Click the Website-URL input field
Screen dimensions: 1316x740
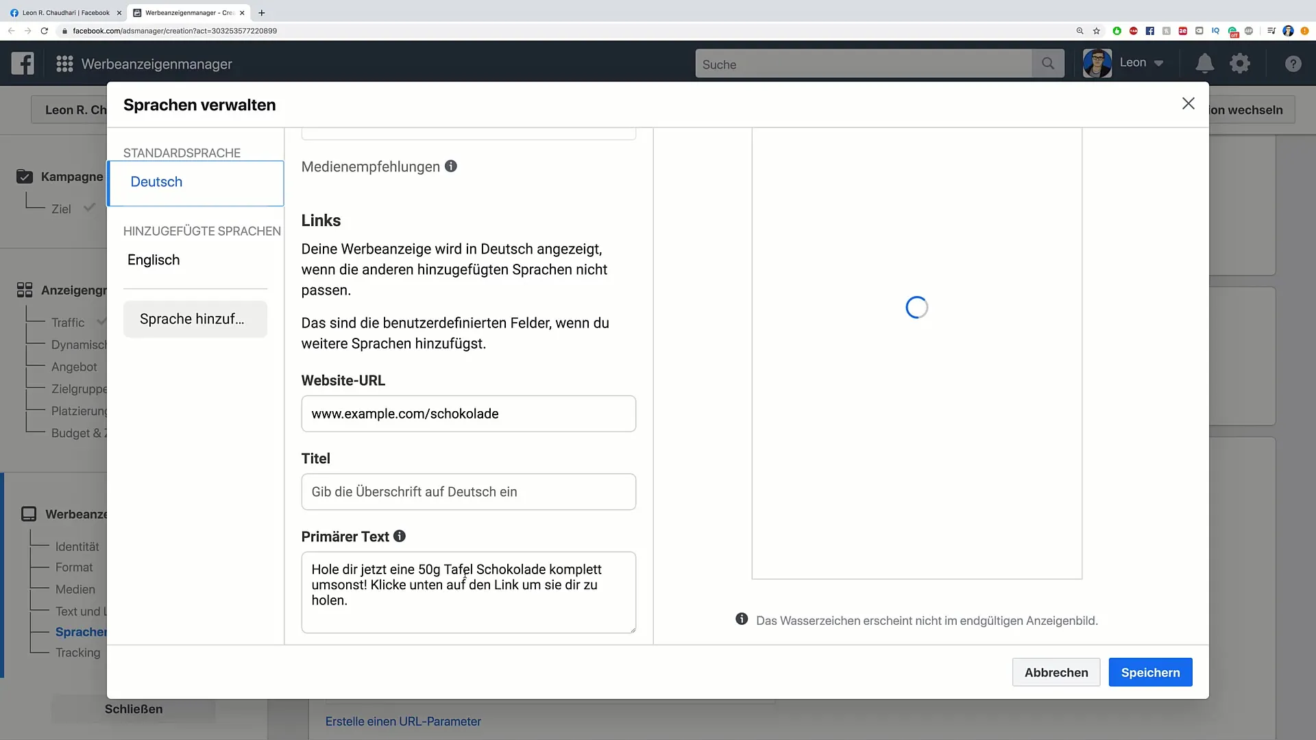coord(469,413)
